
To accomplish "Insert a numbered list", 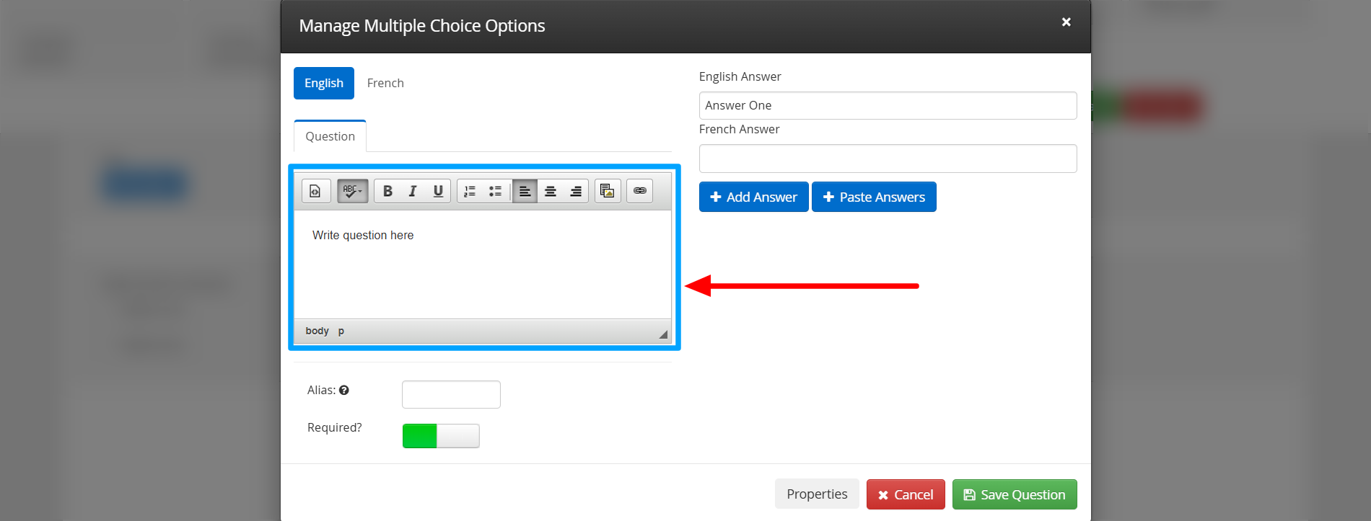I will 470,191.
